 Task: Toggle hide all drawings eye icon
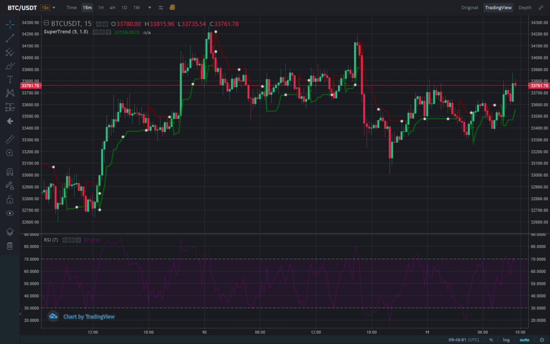pos(10,213)
